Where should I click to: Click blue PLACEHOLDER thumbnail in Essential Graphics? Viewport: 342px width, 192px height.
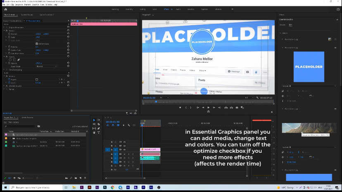pyautogui.click(x=309, y=67)
